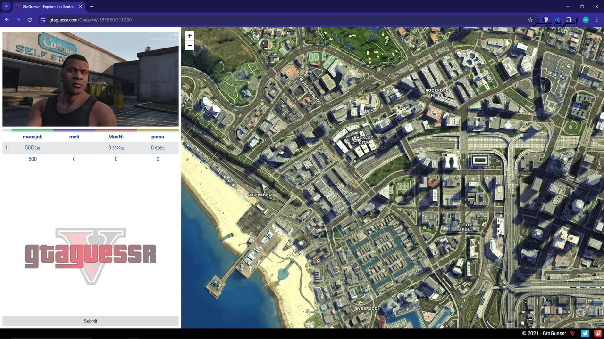
Task: Click the GtaGuessr logo in the sidebar
Action: 91,257
